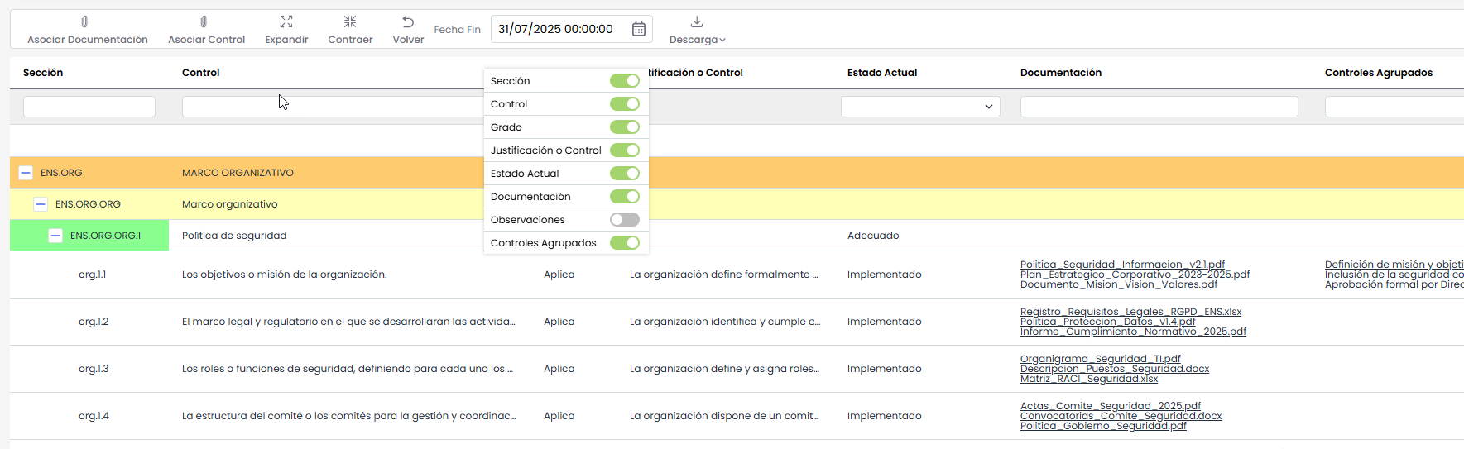1464x449 pixels.
Task: Click the Documentación column filter field
Action: 1159,107
